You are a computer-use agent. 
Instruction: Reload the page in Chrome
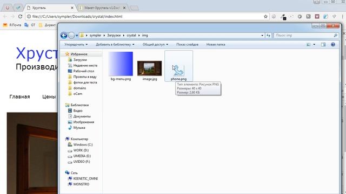click(20, 17)
